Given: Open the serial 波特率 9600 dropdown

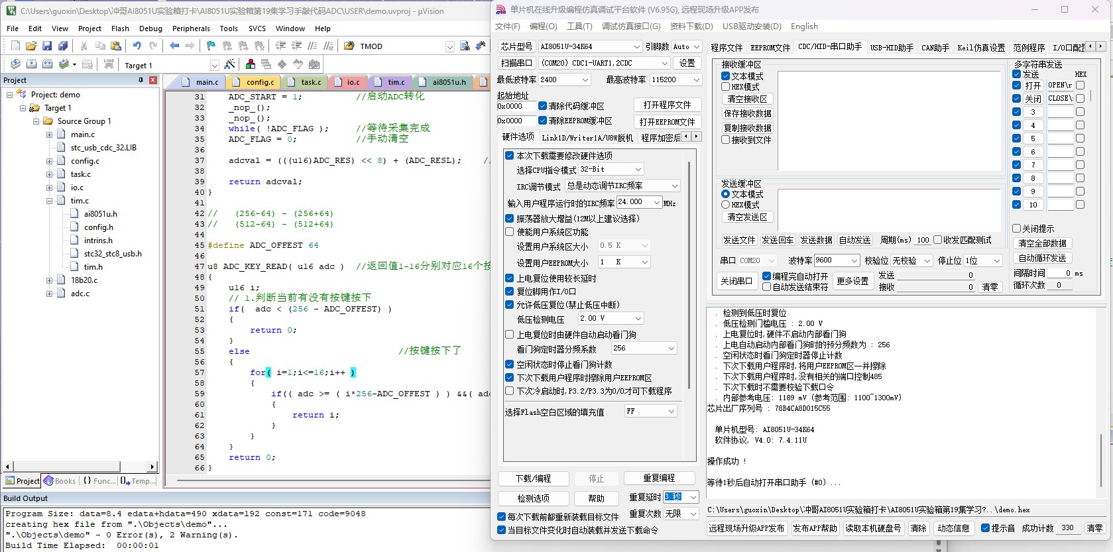Looking at the screenshot, I should coord(854,261).
